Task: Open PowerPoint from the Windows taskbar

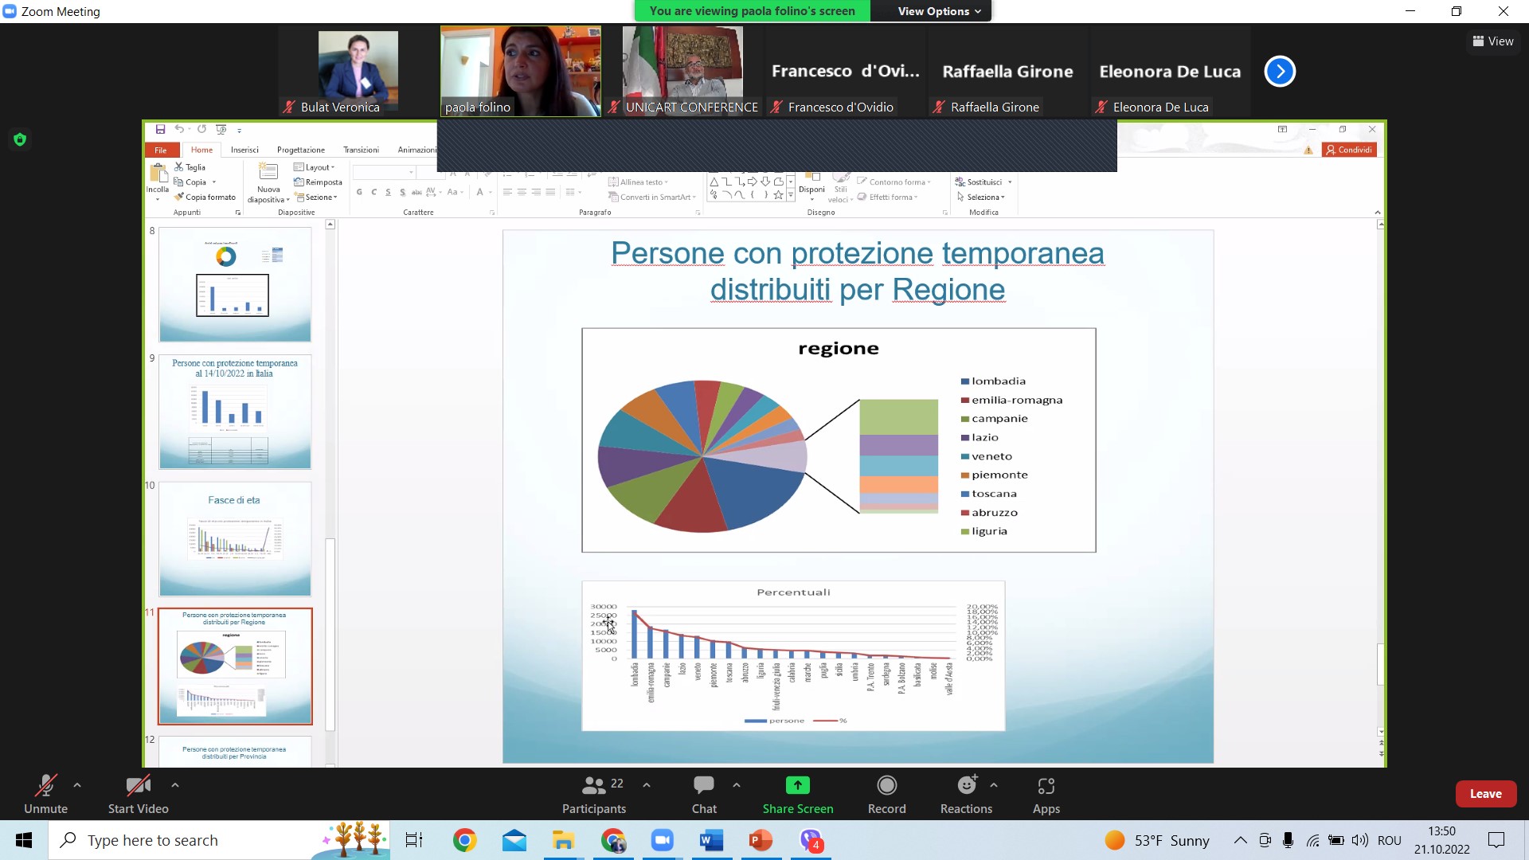Action: [761, 840]
